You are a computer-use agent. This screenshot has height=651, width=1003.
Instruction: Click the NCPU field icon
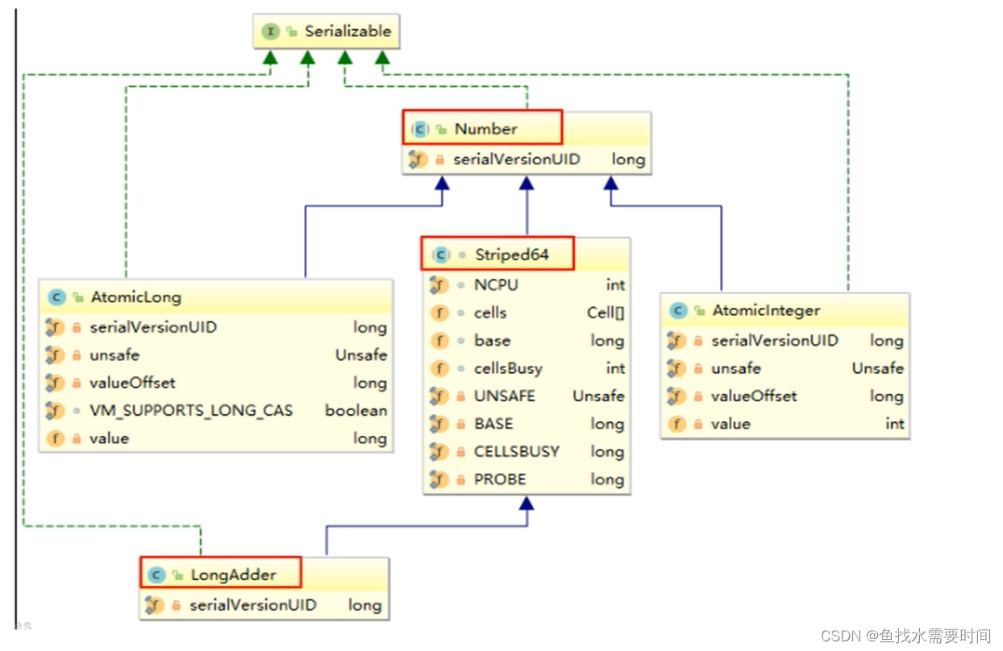click(439, 285)
